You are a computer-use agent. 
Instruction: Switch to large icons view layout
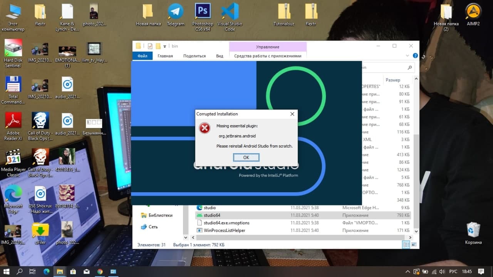pyautogui.click(x=414, y=245)
